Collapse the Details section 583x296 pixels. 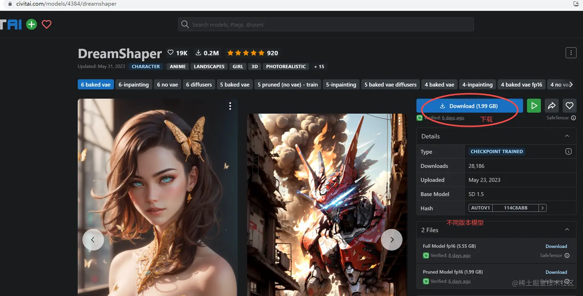(x=567, y=136)
